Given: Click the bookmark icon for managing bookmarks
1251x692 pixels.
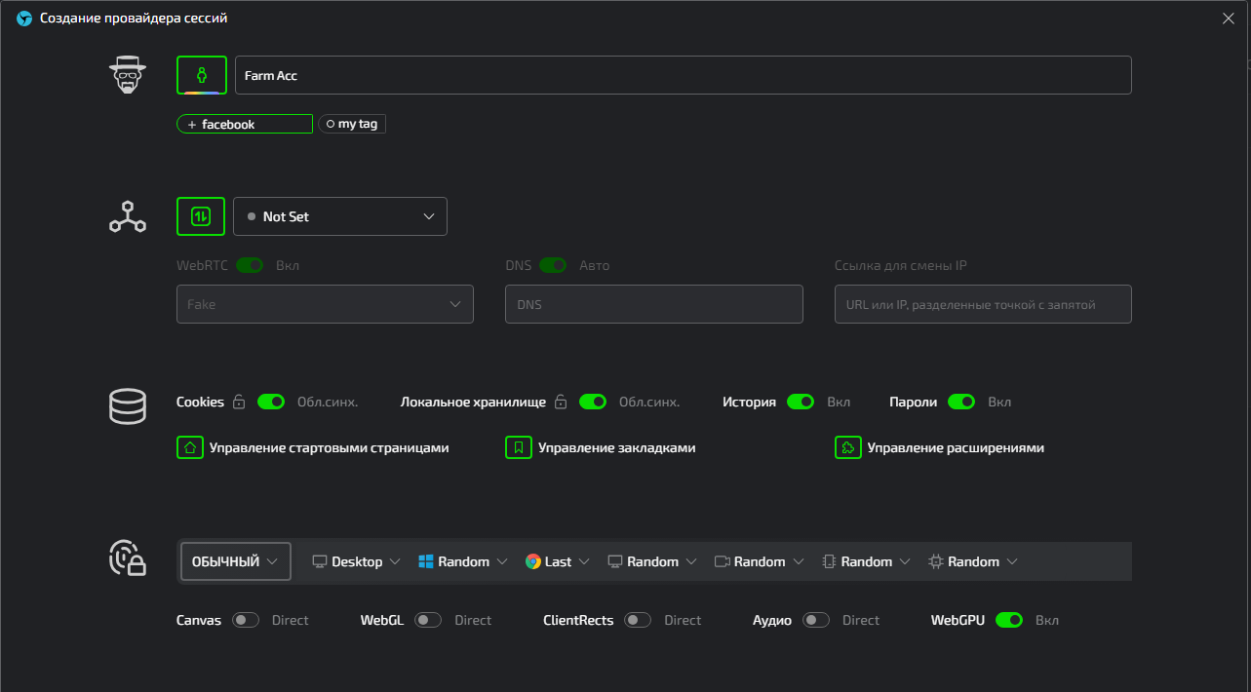Looking at the screenshot, I should 519,448.
